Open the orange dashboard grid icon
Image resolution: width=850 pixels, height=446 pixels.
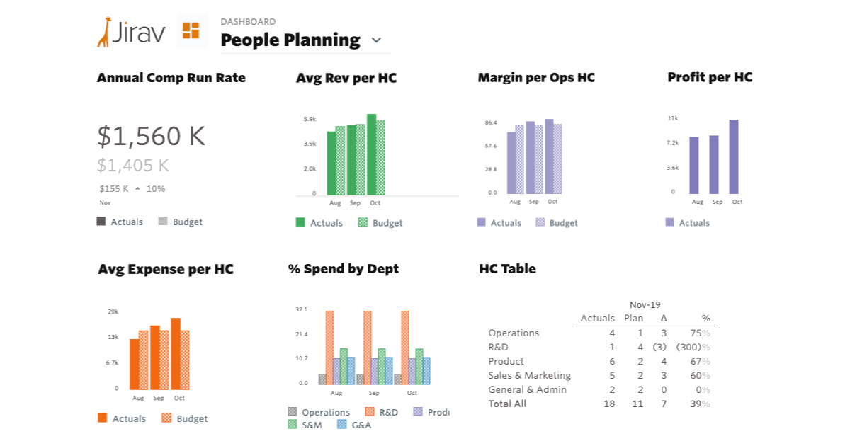191,30
